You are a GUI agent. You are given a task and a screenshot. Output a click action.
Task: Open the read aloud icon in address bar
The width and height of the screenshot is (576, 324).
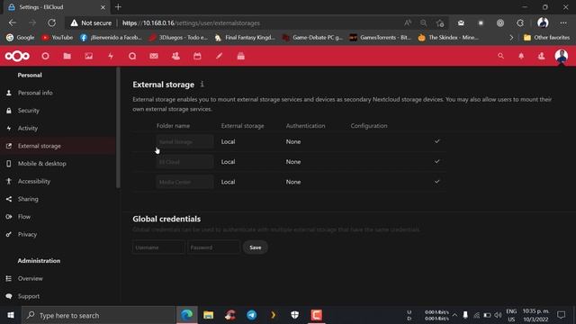tap(408, 22)
